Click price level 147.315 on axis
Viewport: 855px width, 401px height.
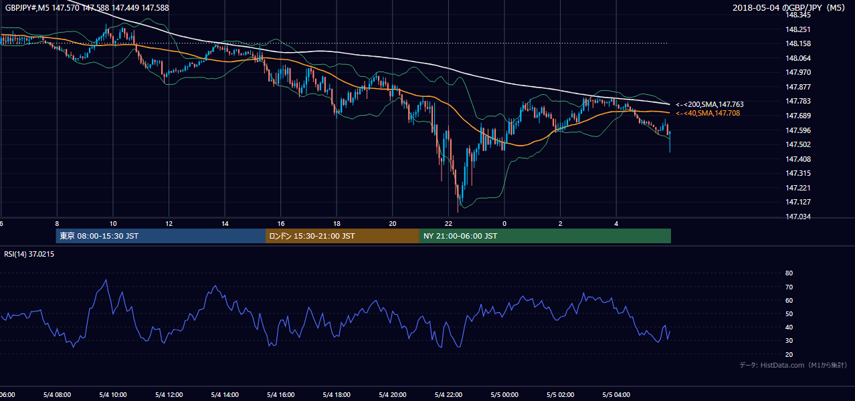797,173
